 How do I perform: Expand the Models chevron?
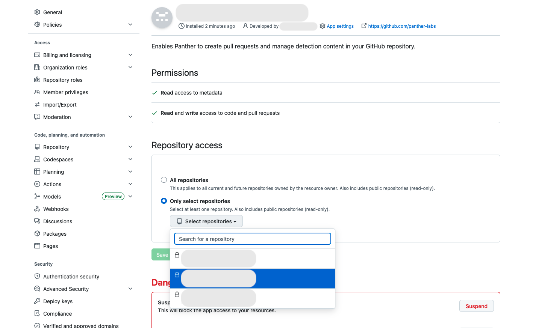(130, 196)
